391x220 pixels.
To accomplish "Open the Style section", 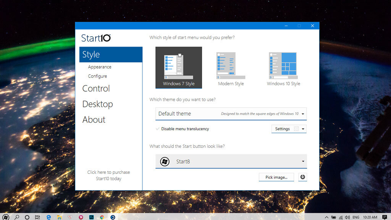I will 111,54.
